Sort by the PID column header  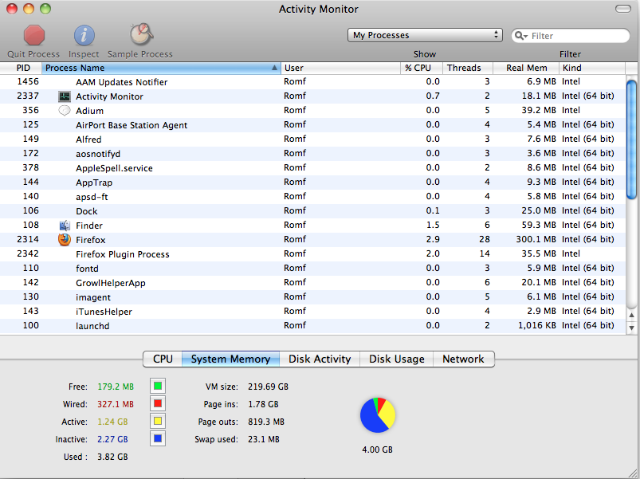click(x=22, y=68)
